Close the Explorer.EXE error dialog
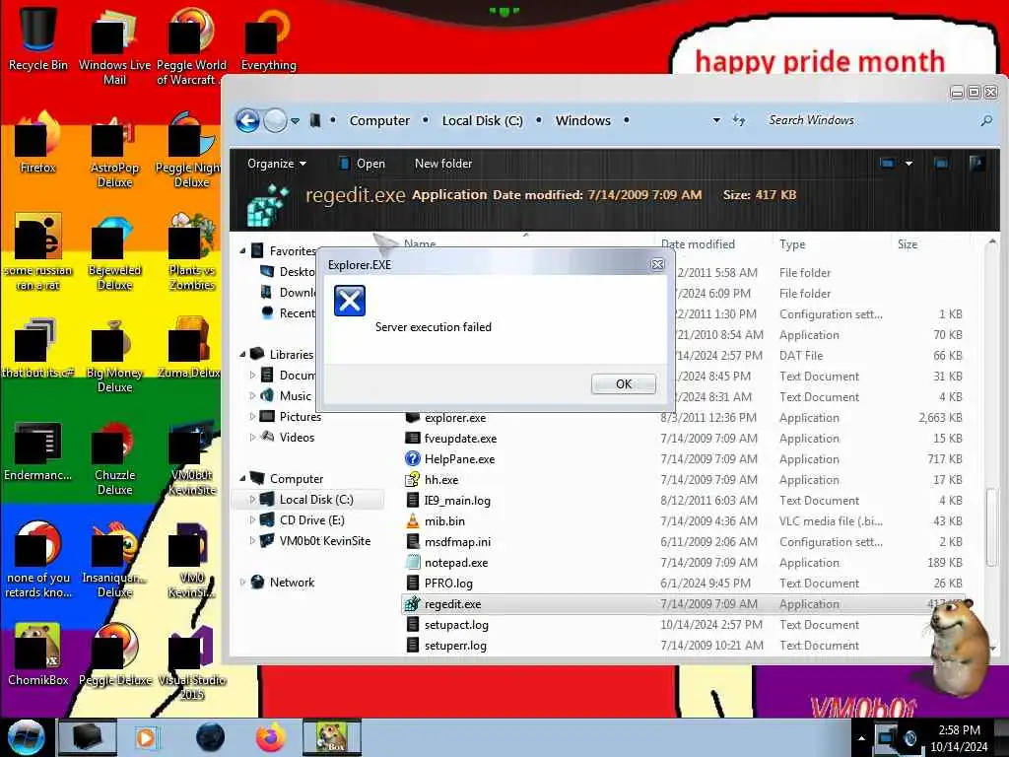This screenshot has height=757, width=1009. [x=657, y=264]
